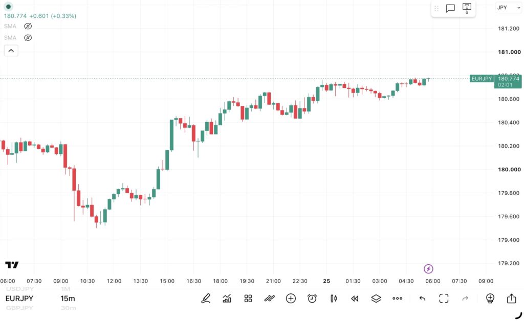Change chart type via candlestick icon

[334, 299]
